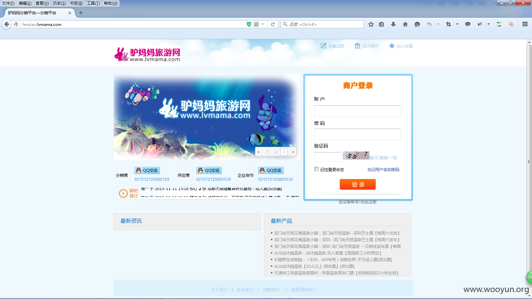
Task: Open the History menu
Action: [59, 3]
